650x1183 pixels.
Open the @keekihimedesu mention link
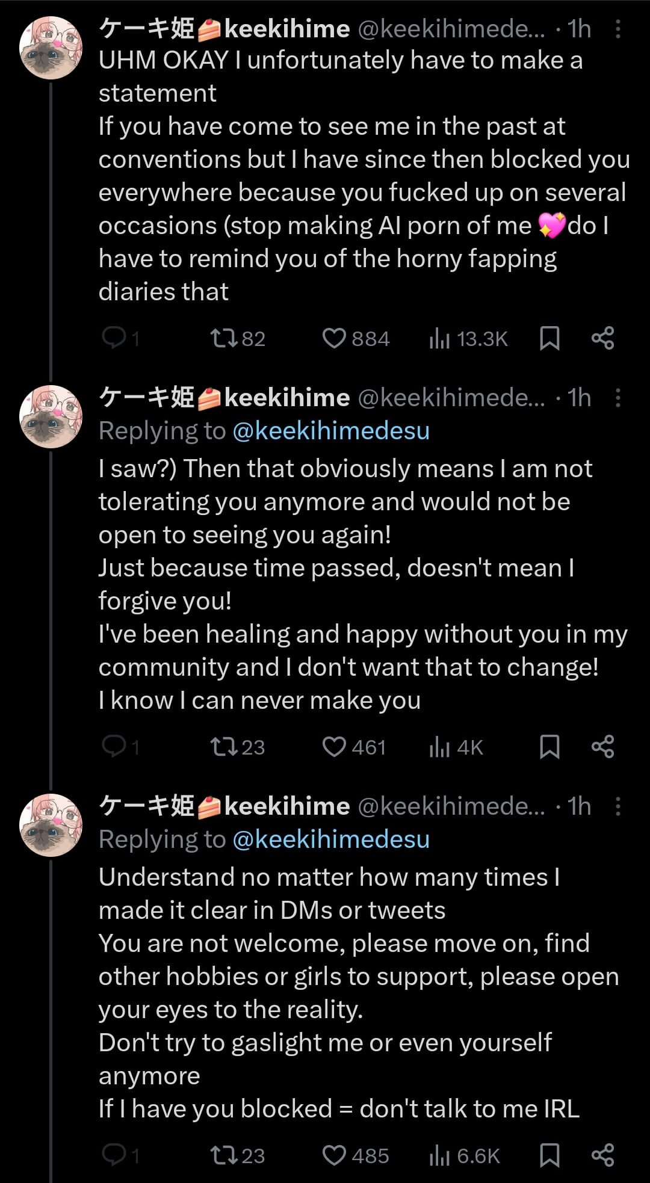click(x=330, y=430)
